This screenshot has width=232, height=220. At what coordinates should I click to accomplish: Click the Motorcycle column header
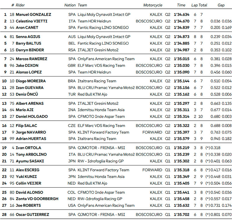pos(153,5)
